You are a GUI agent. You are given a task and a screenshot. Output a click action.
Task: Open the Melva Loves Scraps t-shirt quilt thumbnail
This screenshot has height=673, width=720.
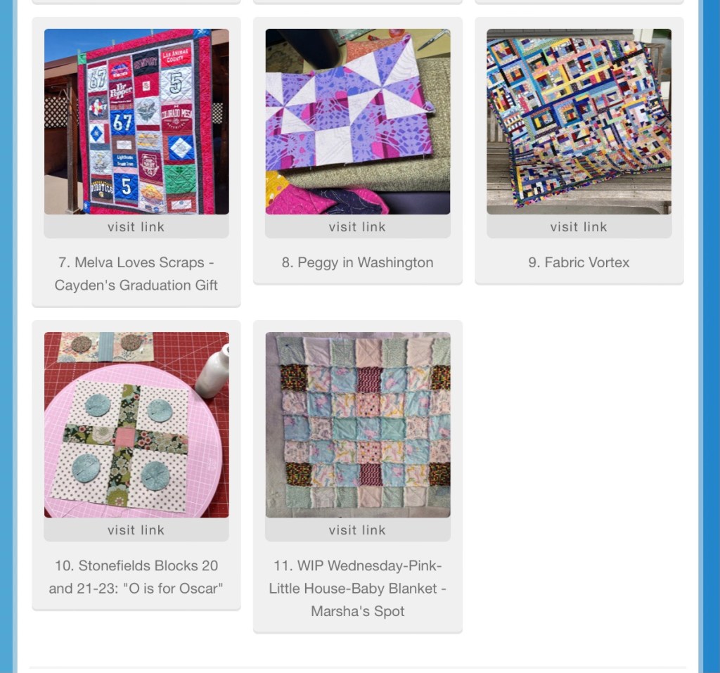point(136,121)
